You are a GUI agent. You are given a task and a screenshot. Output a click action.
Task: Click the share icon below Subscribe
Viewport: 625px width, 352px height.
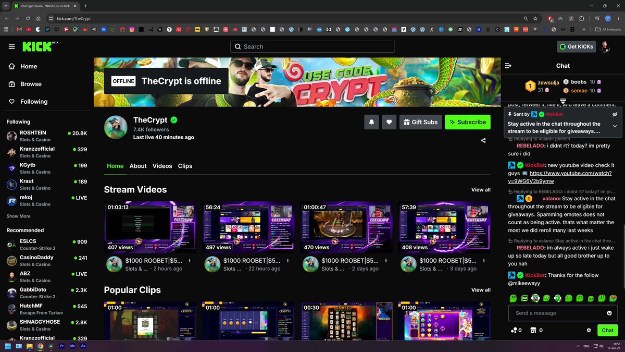(483, 140)
